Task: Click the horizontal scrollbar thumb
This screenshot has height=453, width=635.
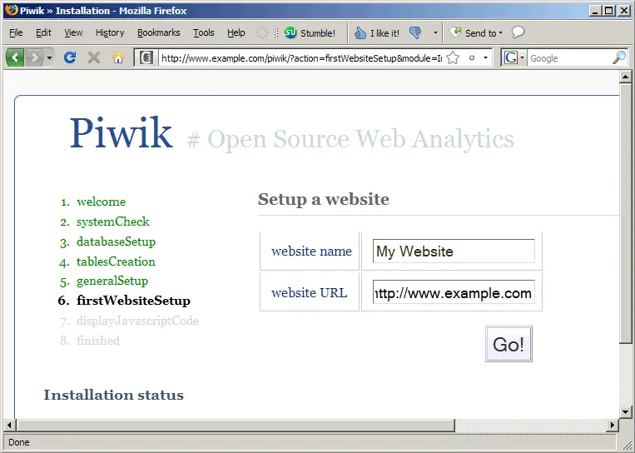Action: 236,425
